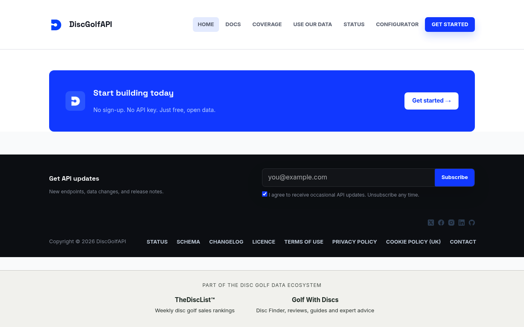Open the Facebook social icon
This screenshot has width=524, height=327.
(441, 223)
